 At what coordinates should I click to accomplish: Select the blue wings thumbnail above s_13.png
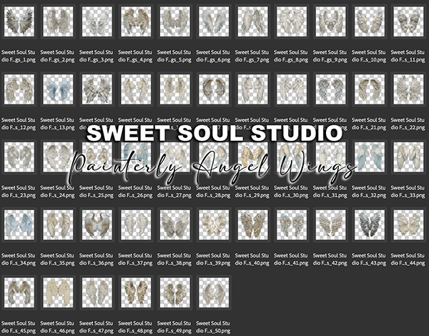pos(59,89)
